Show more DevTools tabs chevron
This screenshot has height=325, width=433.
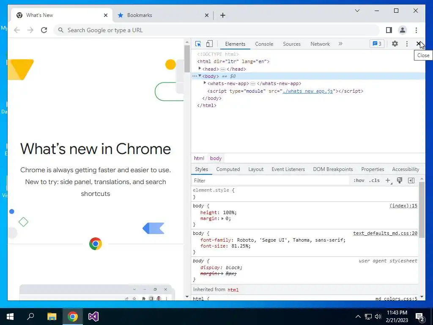(340, 44)
